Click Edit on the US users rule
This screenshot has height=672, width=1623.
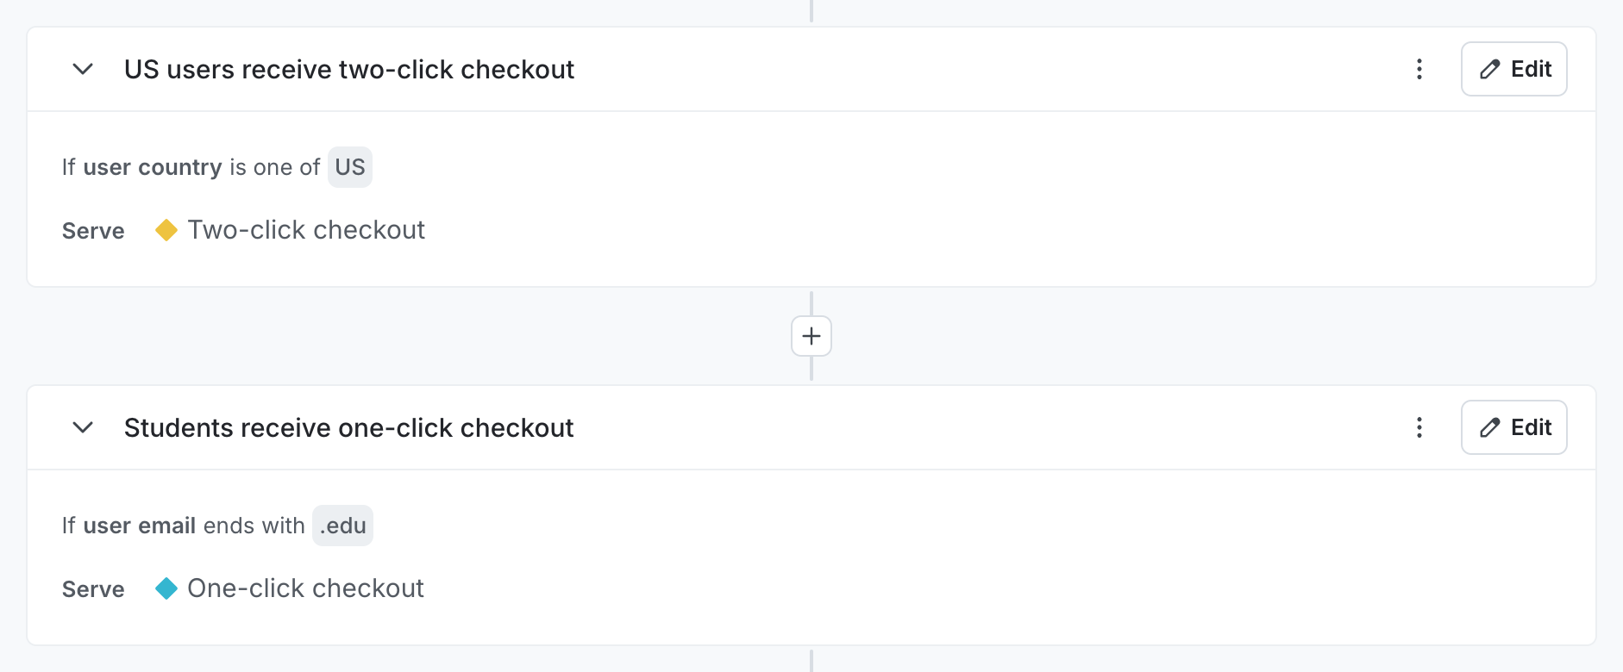pos(1513,69)
